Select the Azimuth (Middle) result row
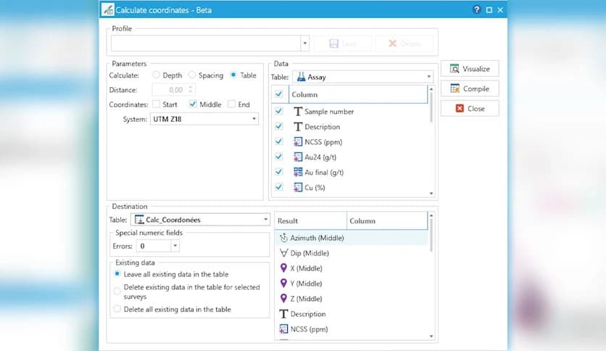This screenshot has width=606, height=351. point(312,238)
